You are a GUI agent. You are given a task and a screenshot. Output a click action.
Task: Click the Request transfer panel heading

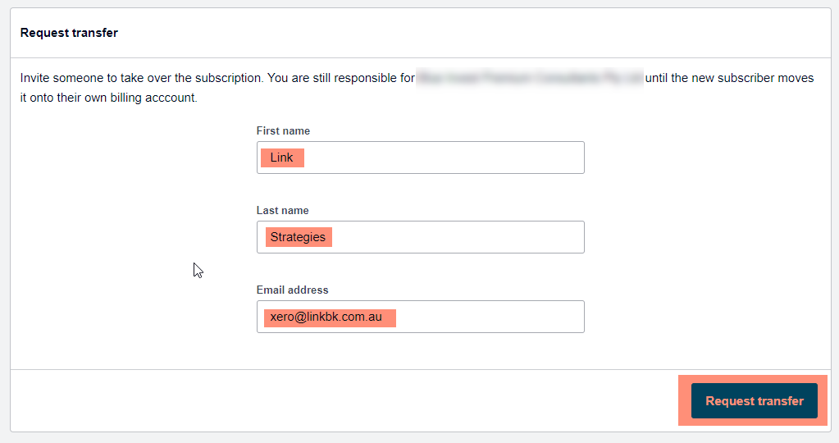(69, 33)
